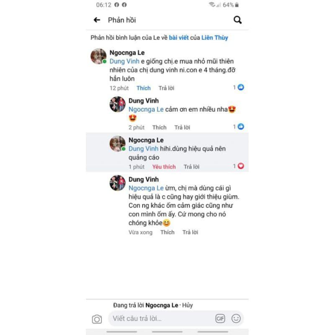Open Ngocnga Le's avatar at top comment
The height and width of the screenshot is (335, 335).
pos(98,56)
